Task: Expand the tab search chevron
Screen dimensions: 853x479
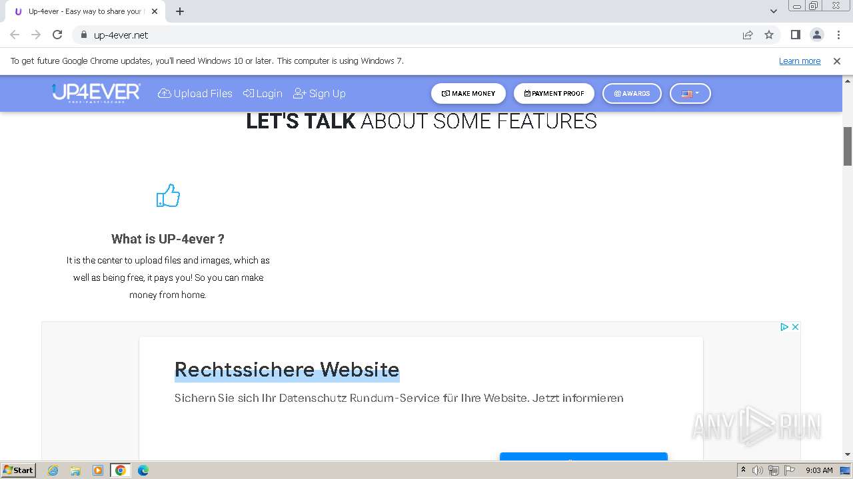Action: click(x=774, y=11)
